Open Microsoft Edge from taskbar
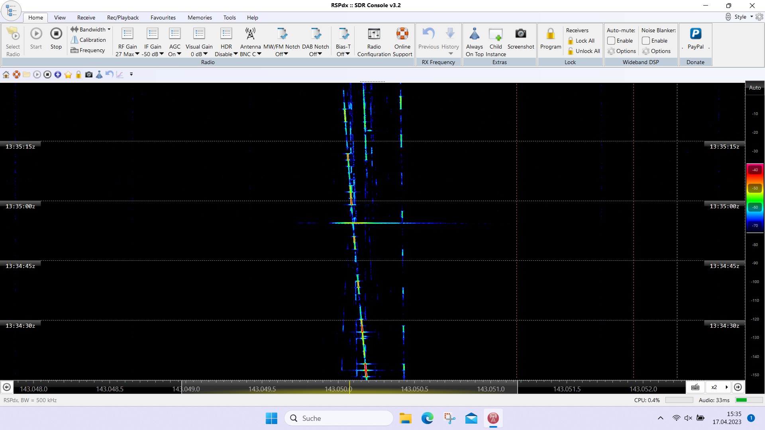Image resolution: width=765 pixels, height=430 pixels. click(428, 418)
